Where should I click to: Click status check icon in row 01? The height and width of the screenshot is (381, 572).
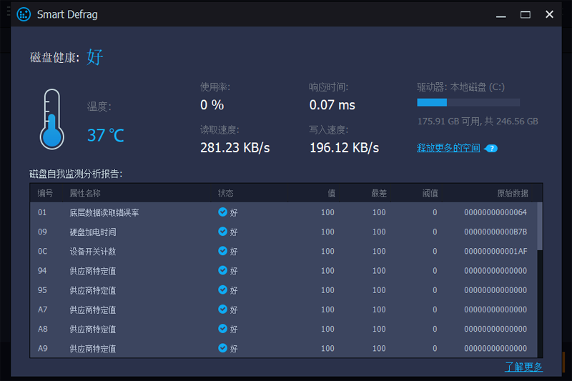(222, 212)
